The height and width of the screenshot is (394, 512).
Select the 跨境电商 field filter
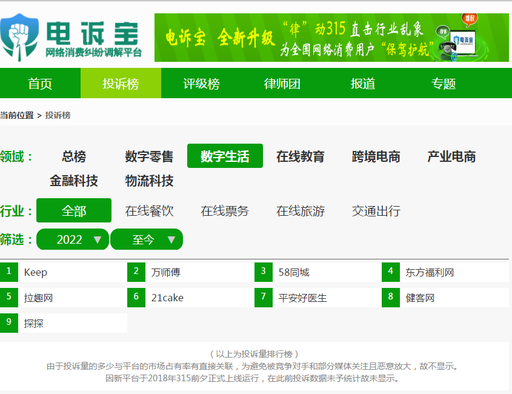tap(376, 156)
